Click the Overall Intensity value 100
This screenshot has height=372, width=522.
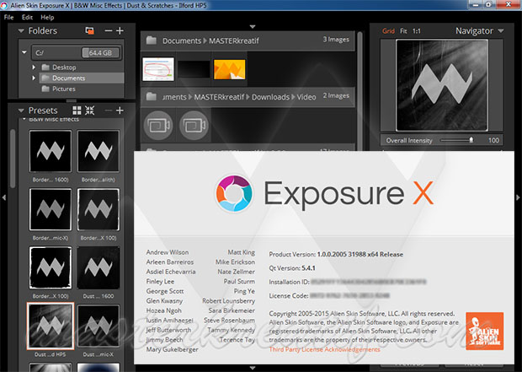(493, 141)
